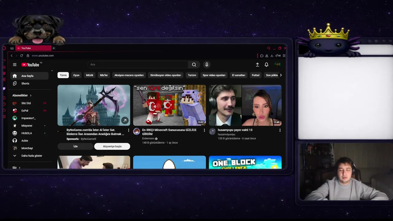
Task: Open the Imparator1_ subscription channel
Action: click(29, 118)
